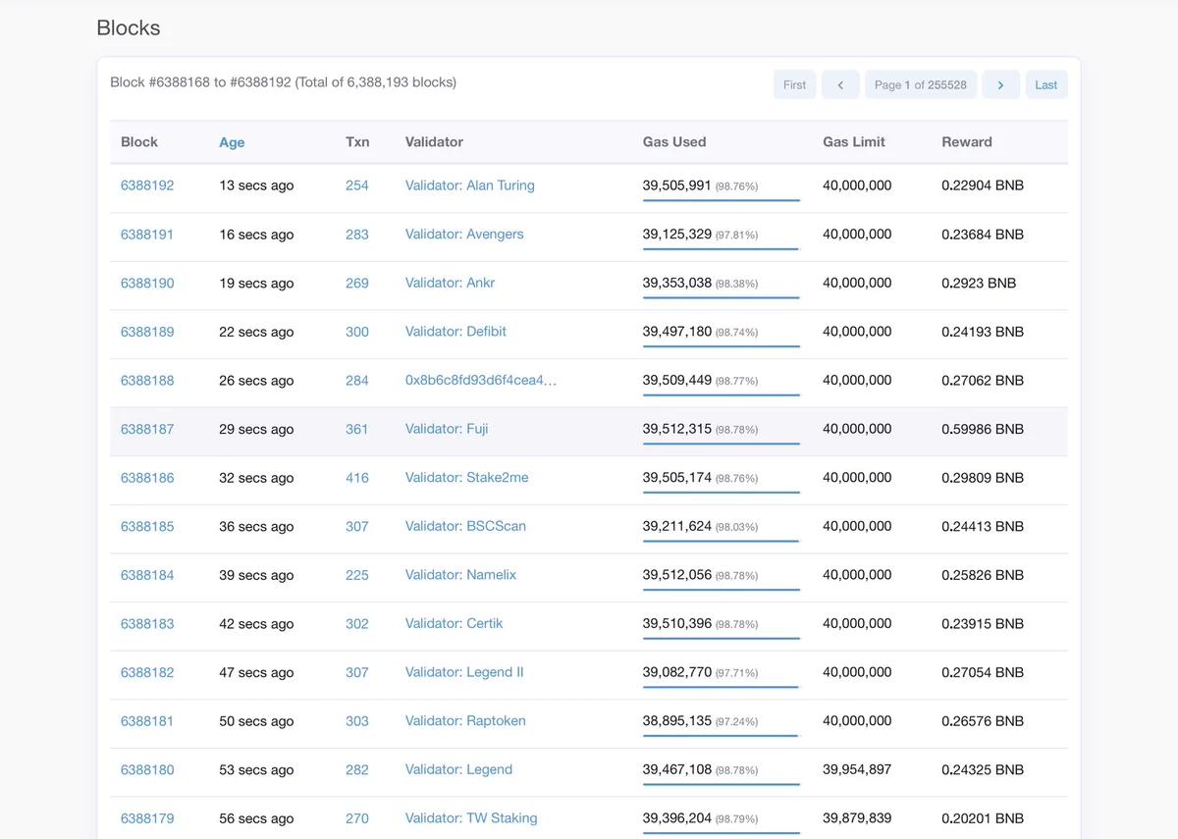View the 270 transactions link
Image resolution: width=1178 pixels, height=839 pixels.
point(357,818)
